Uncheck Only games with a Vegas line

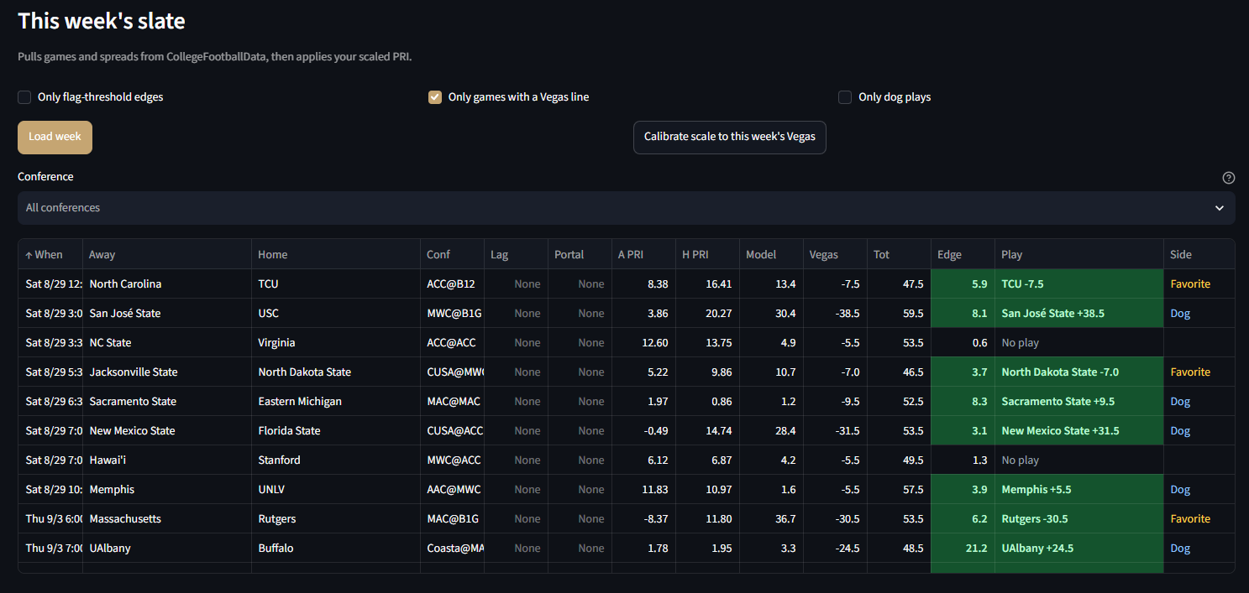click(435, 97)
